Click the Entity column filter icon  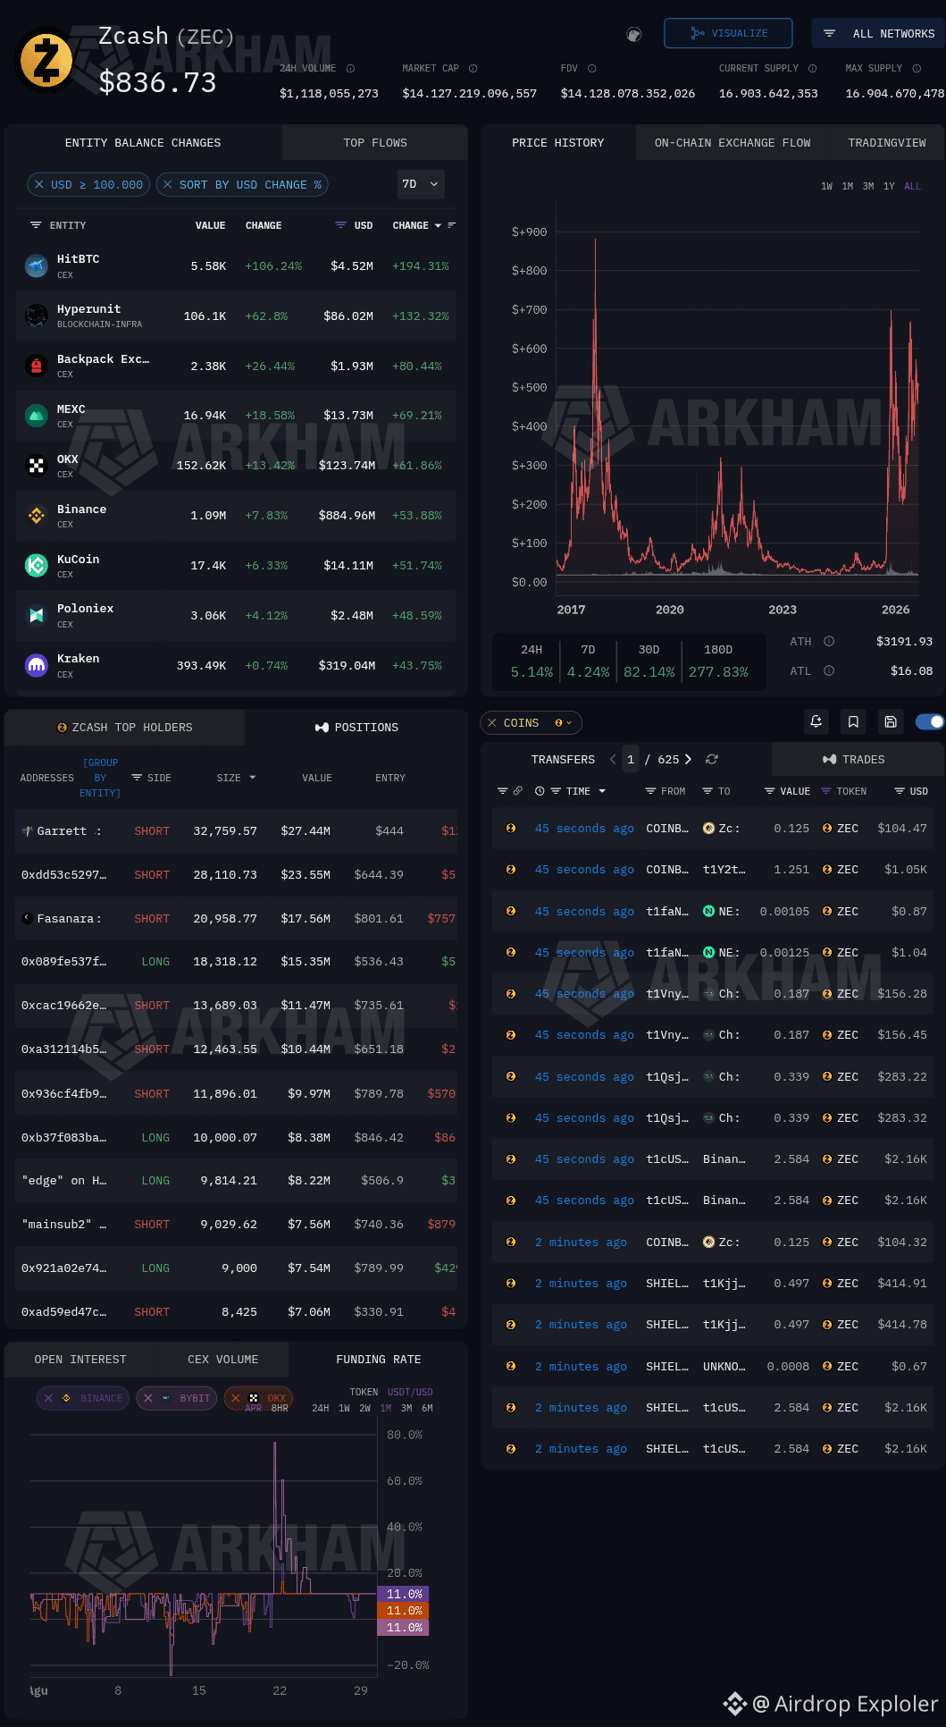(x=36, y=225)
